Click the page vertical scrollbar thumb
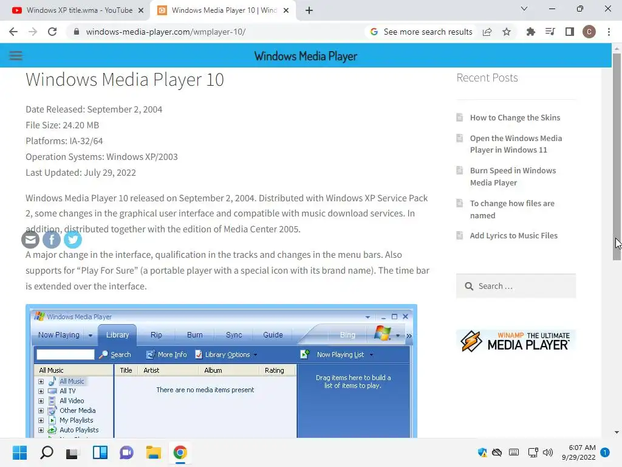Viewport: 622px width, 467px height. pos(617,156)
